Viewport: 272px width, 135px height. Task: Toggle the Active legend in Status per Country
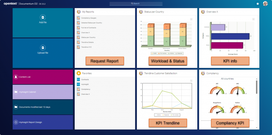[x=171, y=53]
